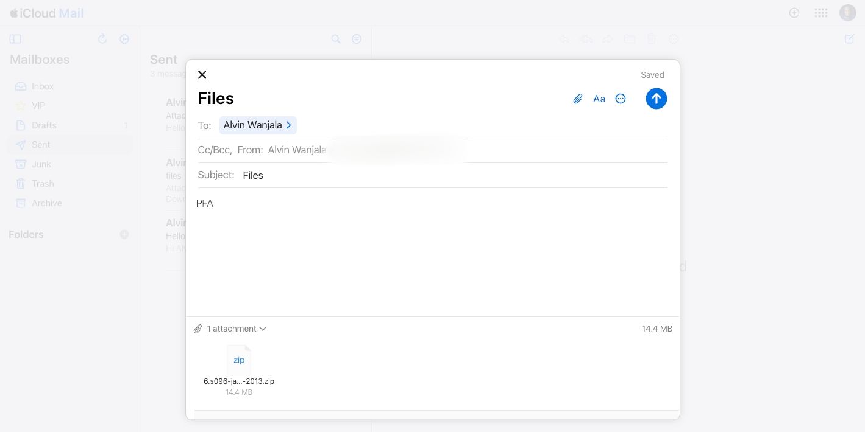Open the iCloud apps launcher grid
This screenshot has height=432, width=865.
tap(821, 12)
